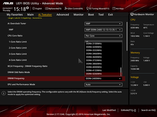Open Hot Keys question mark icon

[114, 9]
